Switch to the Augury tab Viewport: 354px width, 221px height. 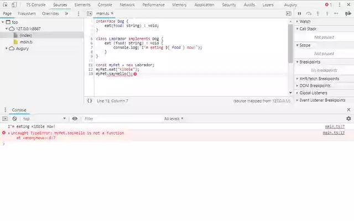290,4
